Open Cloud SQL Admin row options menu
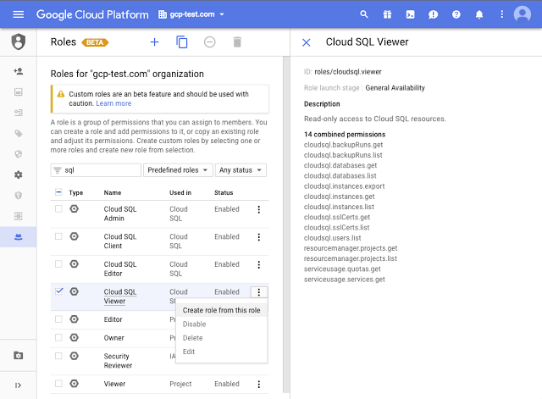The image size is (542, 399). pos(258,209)
